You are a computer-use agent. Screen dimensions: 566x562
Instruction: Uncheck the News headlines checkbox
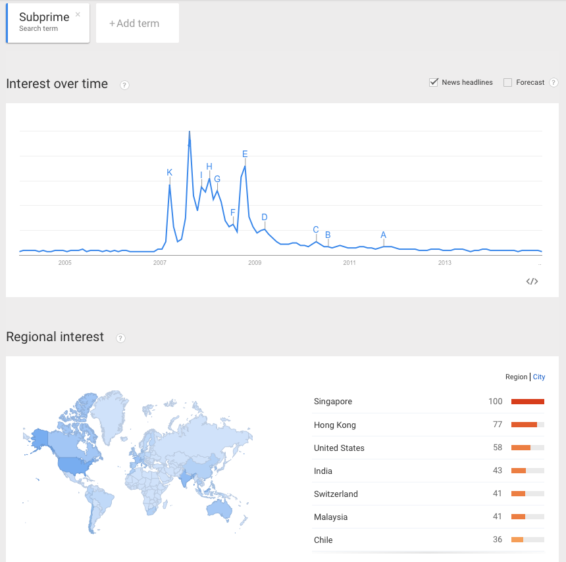(x=434, y=82)
